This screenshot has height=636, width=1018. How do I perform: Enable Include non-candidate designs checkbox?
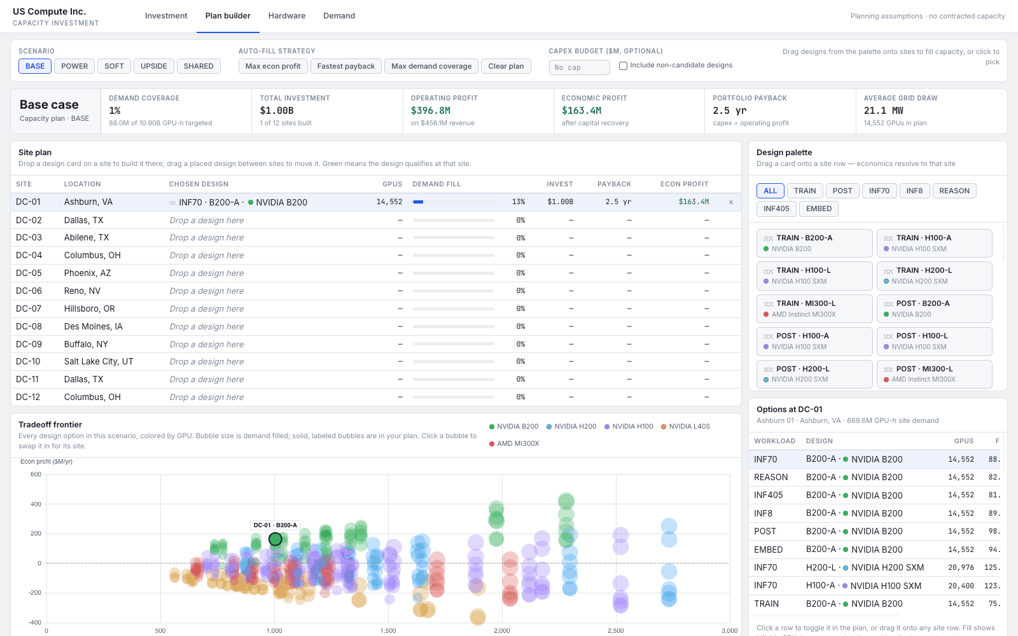tap(624, 66)
